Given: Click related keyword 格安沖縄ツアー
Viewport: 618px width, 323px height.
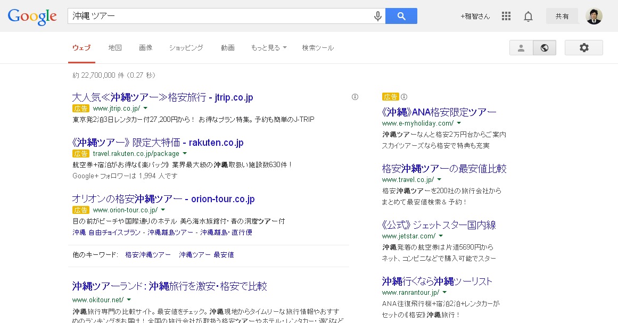Looking at the screenshot, I should coord(148,255).
